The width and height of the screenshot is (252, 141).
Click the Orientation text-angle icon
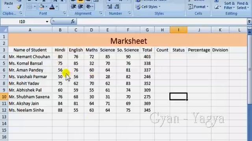[89, 7]
